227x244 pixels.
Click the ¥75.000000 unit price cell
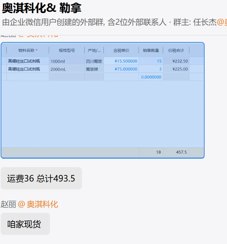point(121,69)
